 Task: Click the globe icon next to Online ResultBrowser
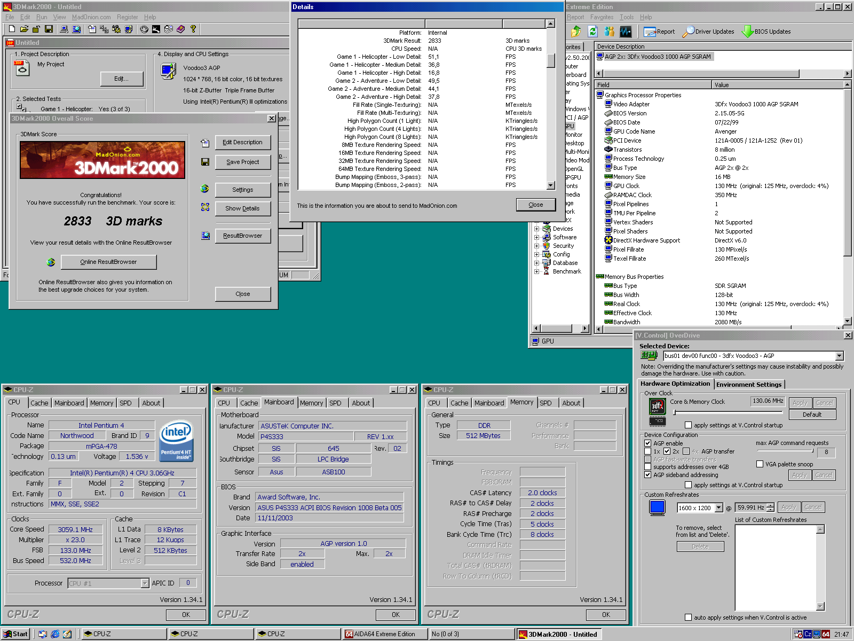point(51,262)
